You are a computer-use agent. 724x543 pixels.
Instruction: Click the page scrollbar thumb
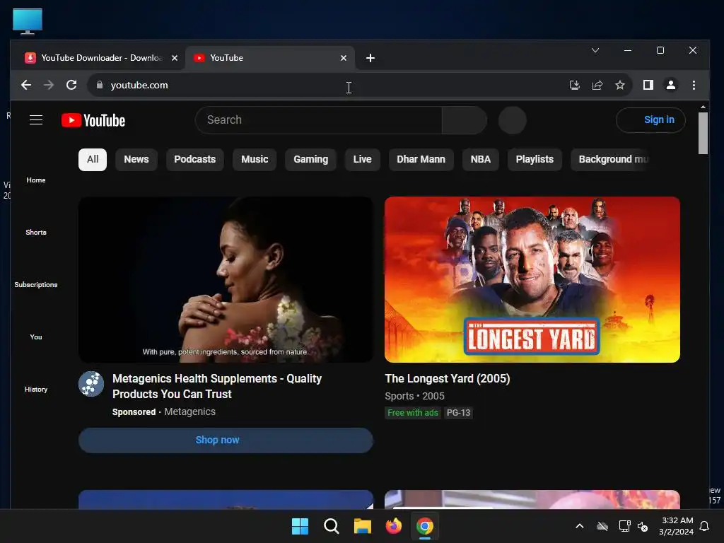[x=703, y=134]
